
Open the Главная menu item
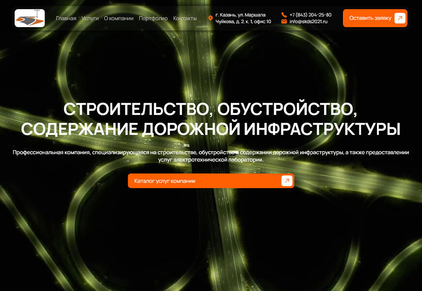[x=66, y=18]
